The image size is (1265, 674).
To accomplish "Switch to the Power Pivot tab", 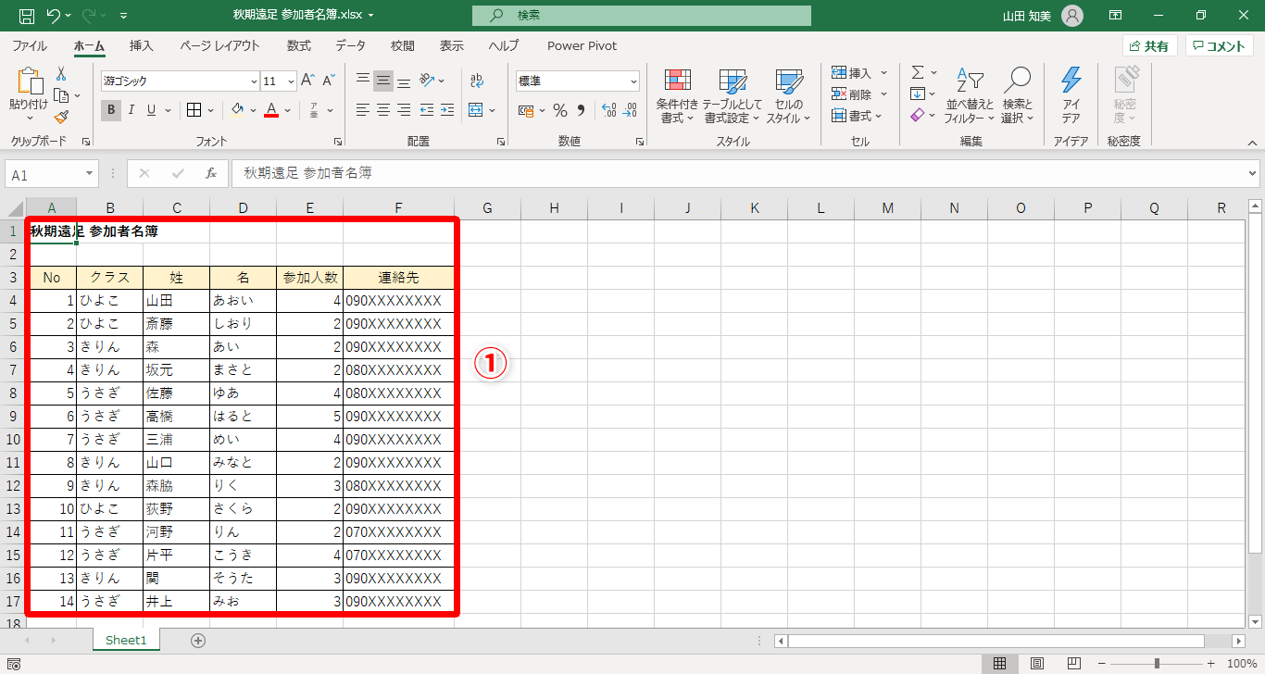I will (582, 45).
